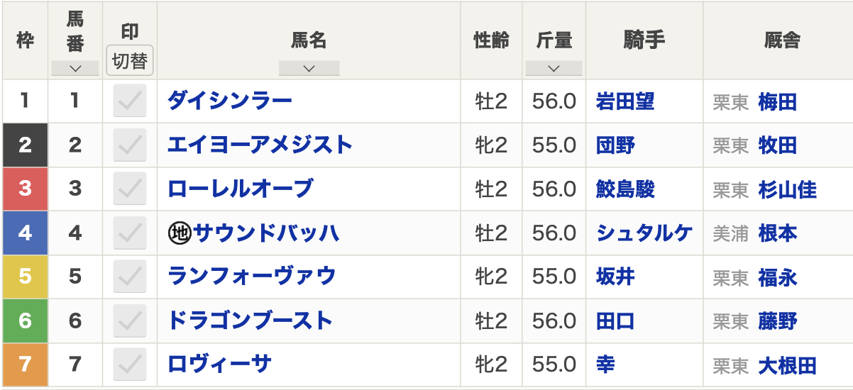The image size is (853, 390).
Task: Click the 切替 button under 印
Action: tap(130, 61)
